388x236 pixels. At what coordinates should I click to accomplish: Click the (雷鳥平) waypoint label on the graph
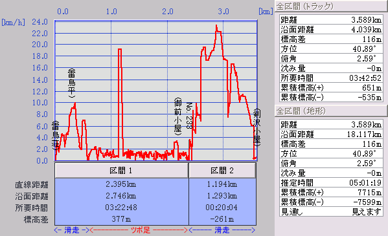pyautogui.click(x=71, y=83)
